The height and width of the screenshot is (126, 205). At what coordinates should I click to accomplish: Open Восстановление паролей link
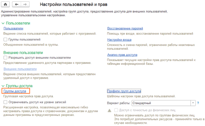tap(125, 28)
